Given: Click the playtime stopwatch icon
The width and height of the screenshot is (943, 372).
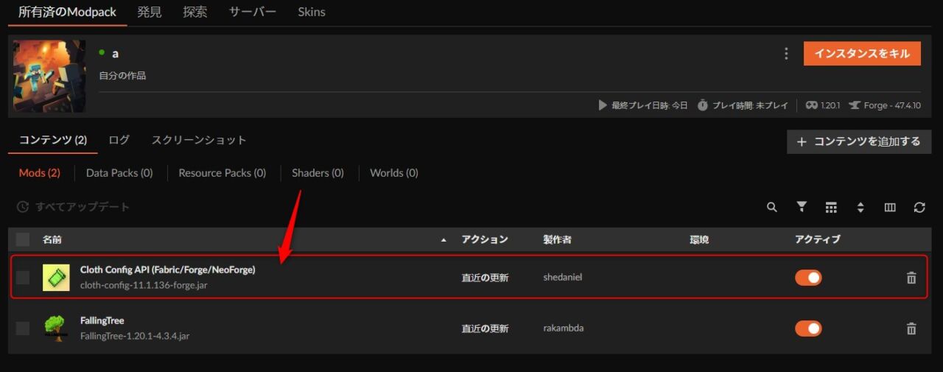Looking at the screenshot, I should pyautogui.click(x=703, y=105).
